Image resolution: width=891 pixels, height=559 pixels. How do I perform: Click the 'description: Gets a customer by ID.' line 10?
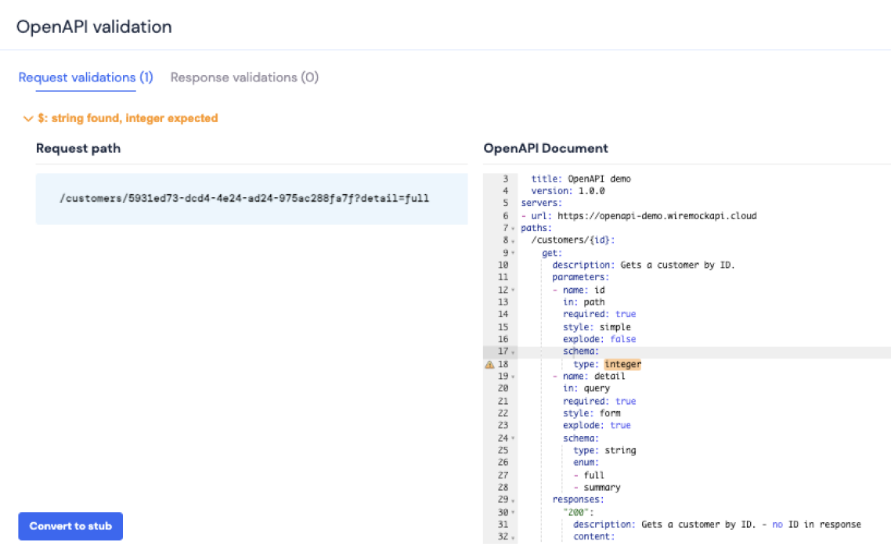pos(644,265)
